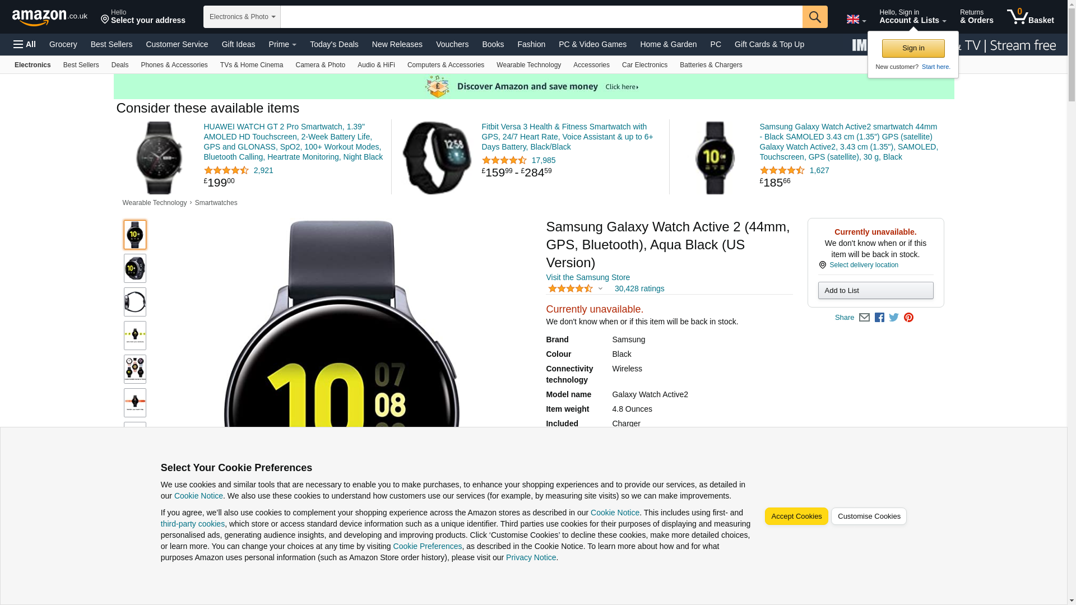
Task: Share product on Twitter icon
Action: point(894,318)
